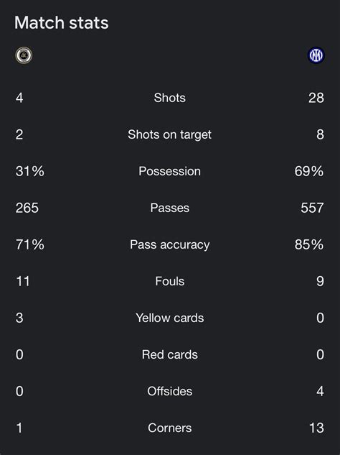Select the Yellow cards label
This screenshot has width=340, height=455.
[x=170, y=318]
